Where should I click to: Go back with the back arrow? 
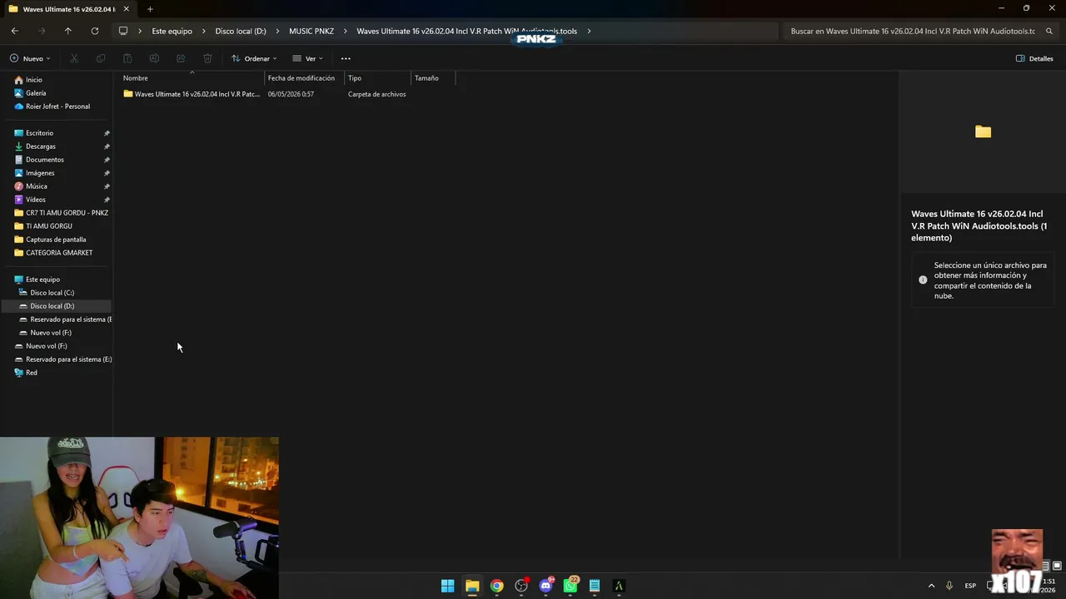tap(15, 31)
